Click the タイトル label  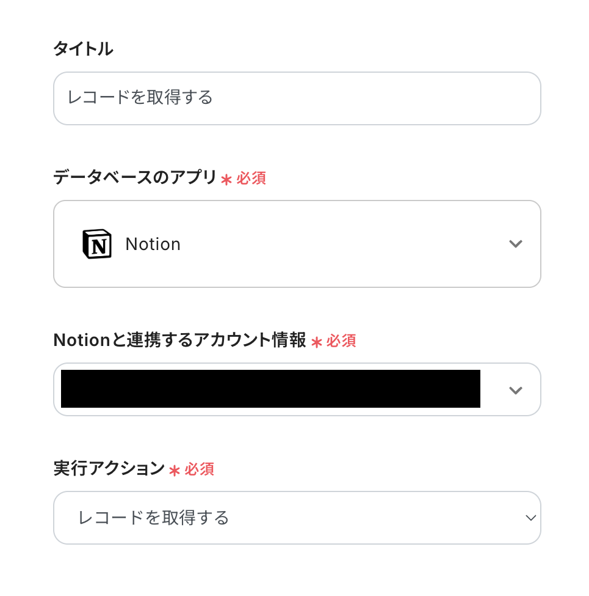pos(83,50)
